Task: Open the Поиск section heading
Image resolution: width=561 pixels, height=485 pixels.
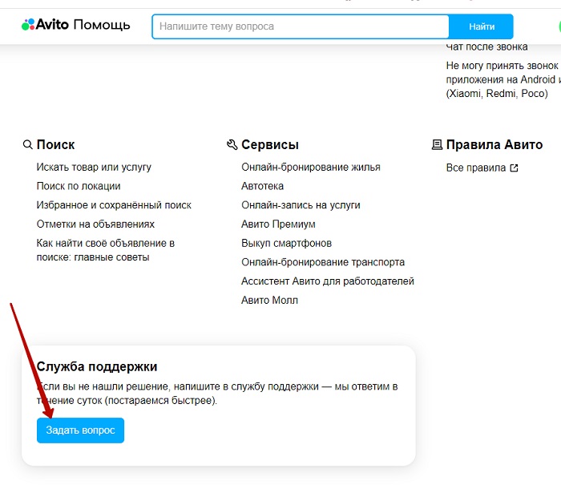Action: 55,144
